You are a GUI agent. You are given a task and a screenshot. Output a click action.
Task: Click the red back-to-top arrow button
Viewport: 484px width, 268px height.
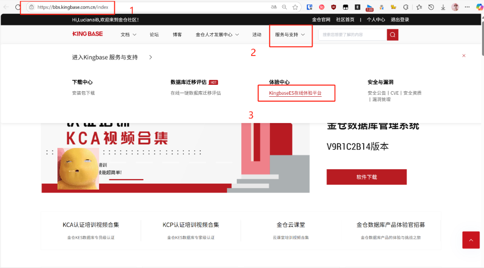tap(471, 240)
